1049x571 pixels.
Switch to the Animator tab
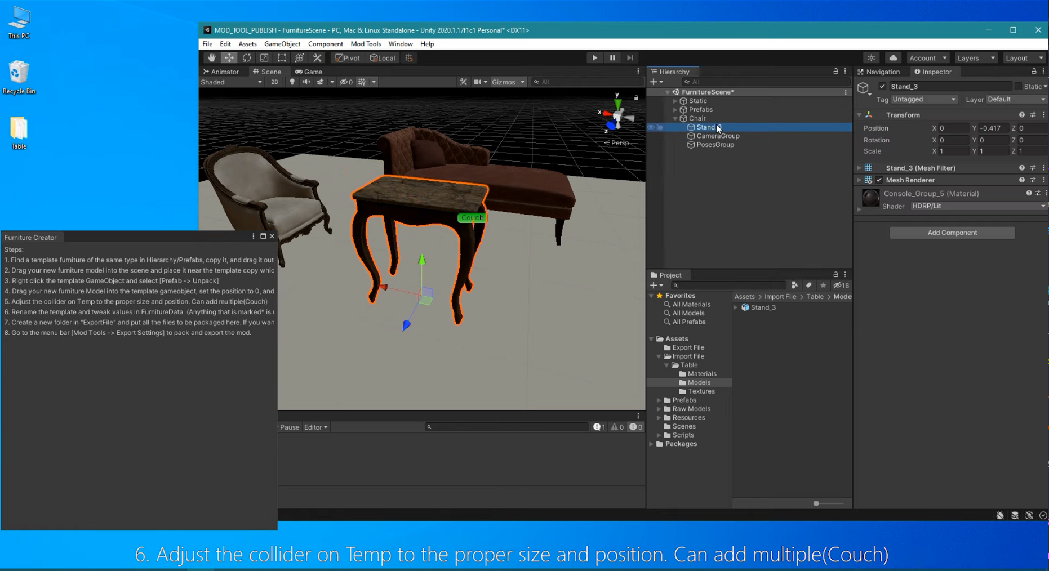(221, 72)
